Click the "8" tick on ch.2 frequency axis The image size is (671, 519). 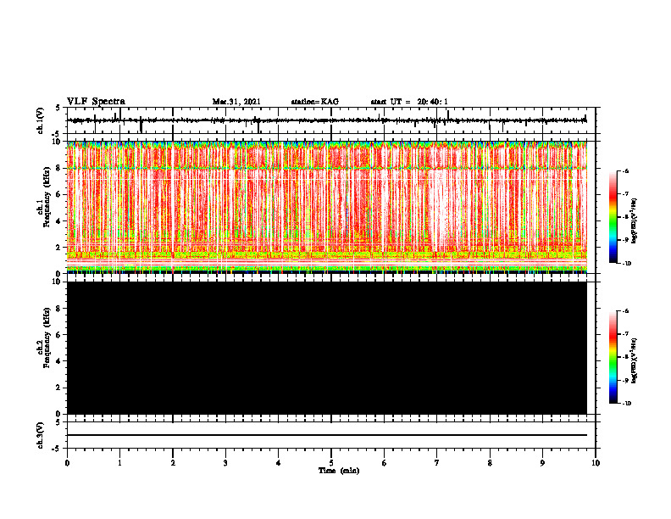click(x=59, y=309)
